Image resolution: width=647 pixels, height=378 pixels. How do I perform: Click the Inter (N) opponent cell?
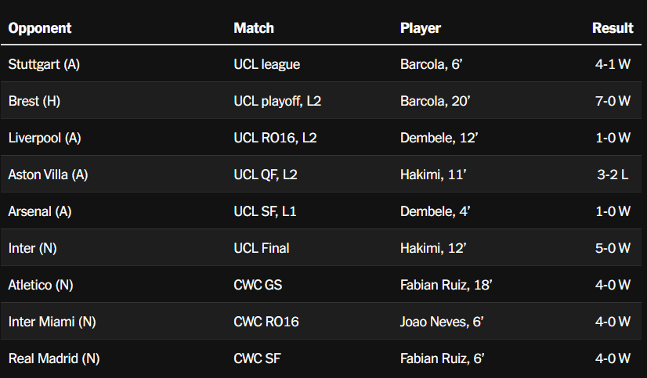coord(32,248)
